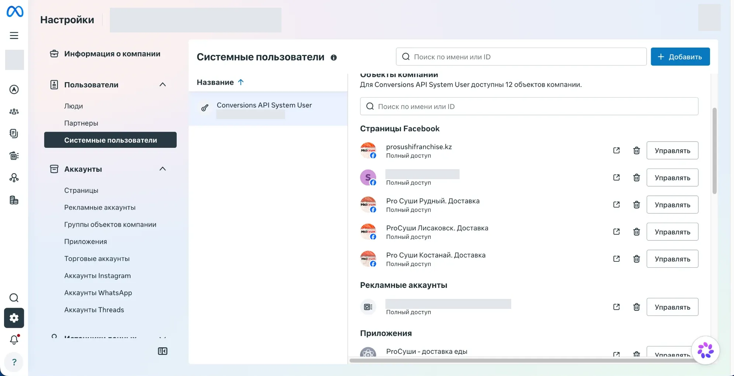Remove Pro Суши Костанай with trash icon
The width and height of the screenshot is (734, 376).
pos(637,259)
